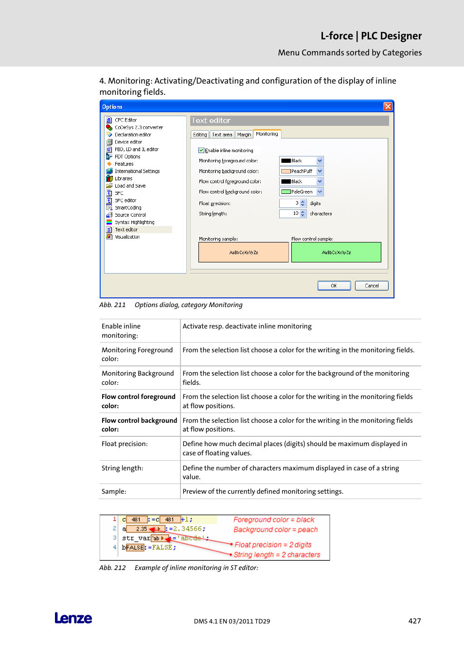
Task: Click the Load and Save folder icon
Action: pos(109,186)
